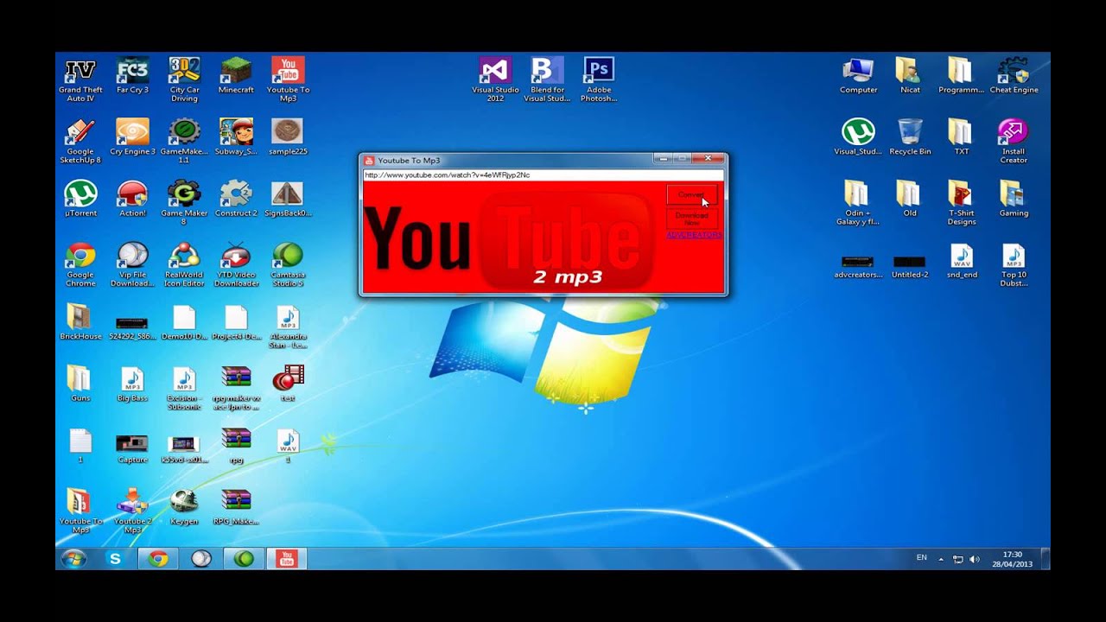
Task: Switch to Camtasia in the taskbar
Action: pyautogui.click(x=245, y=559)
